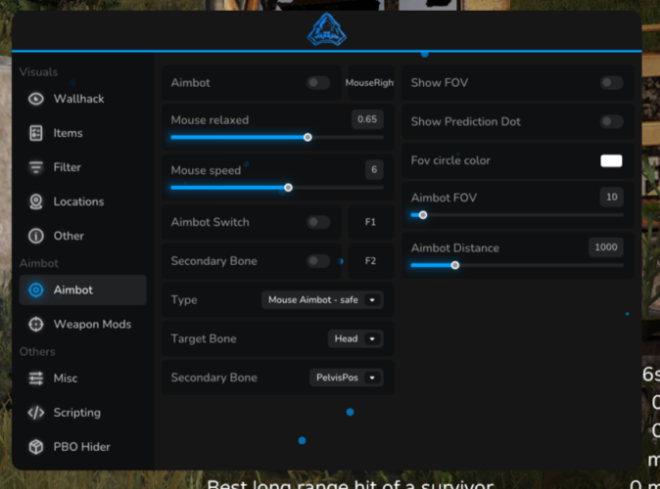
Task: Expand the Target Bone dropdown
Action: tap(354, 339)
